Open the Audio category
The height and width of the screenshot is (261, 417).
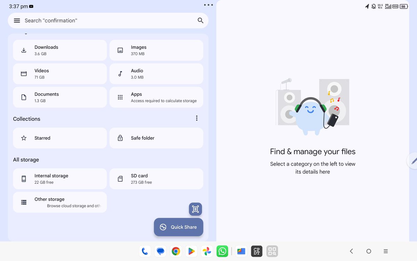[x=156, y=74]
